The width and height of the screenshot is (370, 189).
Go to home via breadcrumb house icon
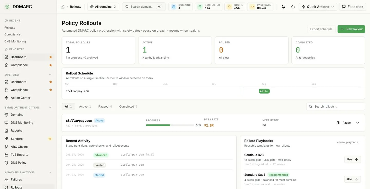63,7
